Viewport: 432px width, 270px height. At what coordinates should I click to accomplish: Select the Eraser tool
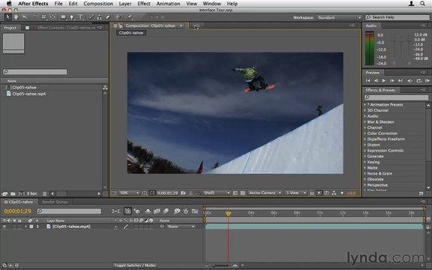[x=108, y=17]
